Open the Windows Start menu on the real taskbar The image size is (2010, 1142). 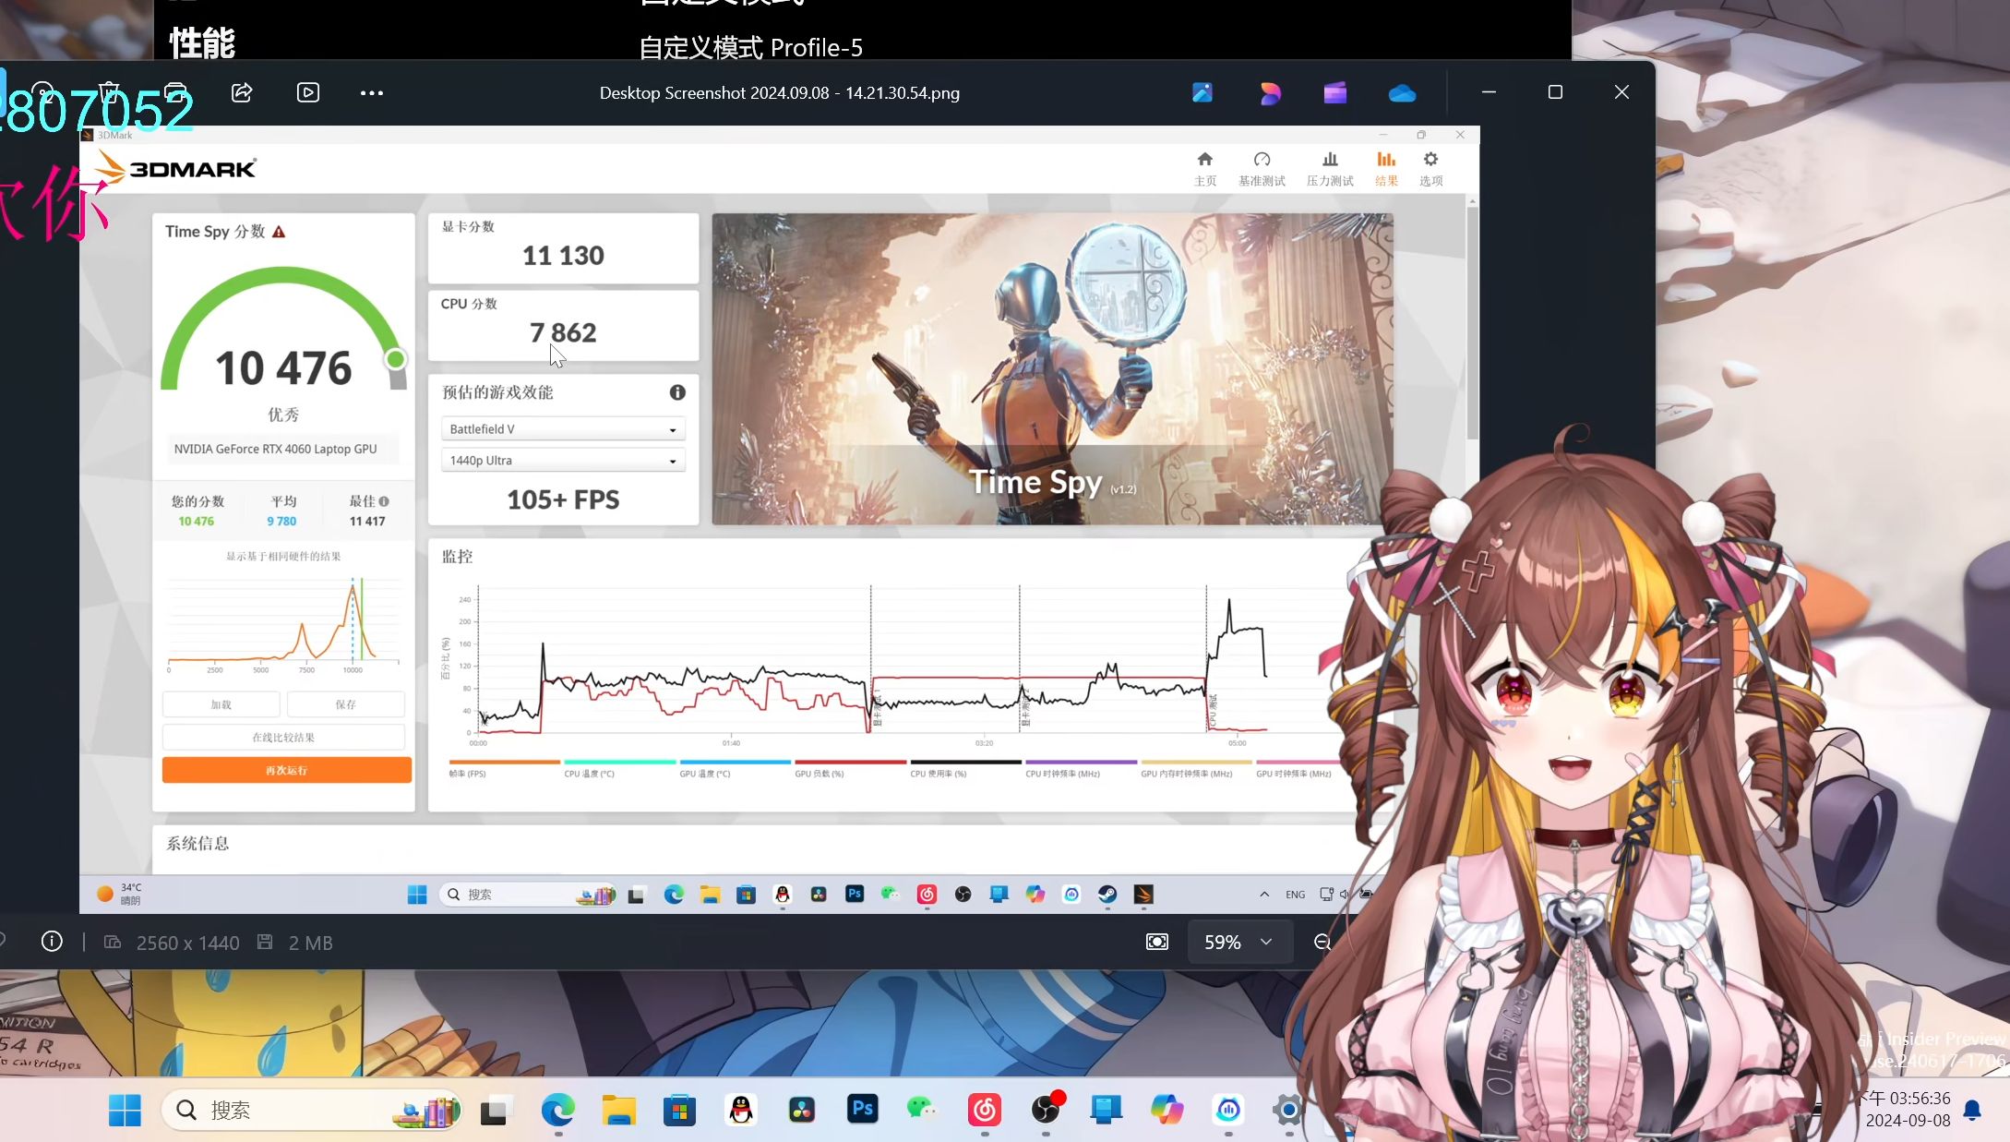point(125,1110)
